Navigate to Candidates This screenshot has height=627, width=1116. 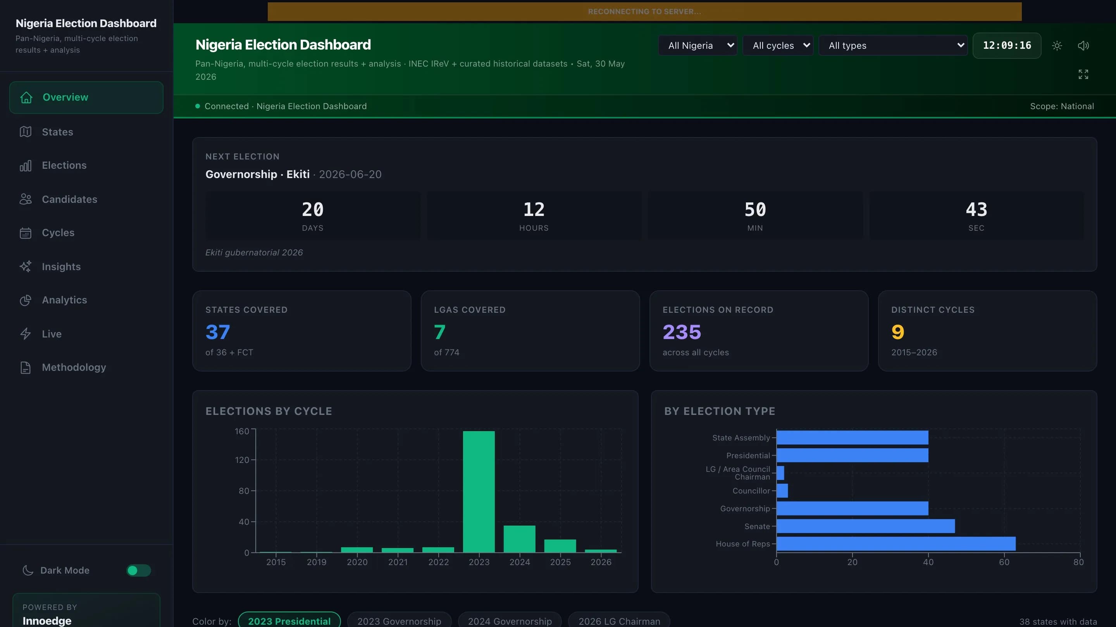click(x=86, y=199)
